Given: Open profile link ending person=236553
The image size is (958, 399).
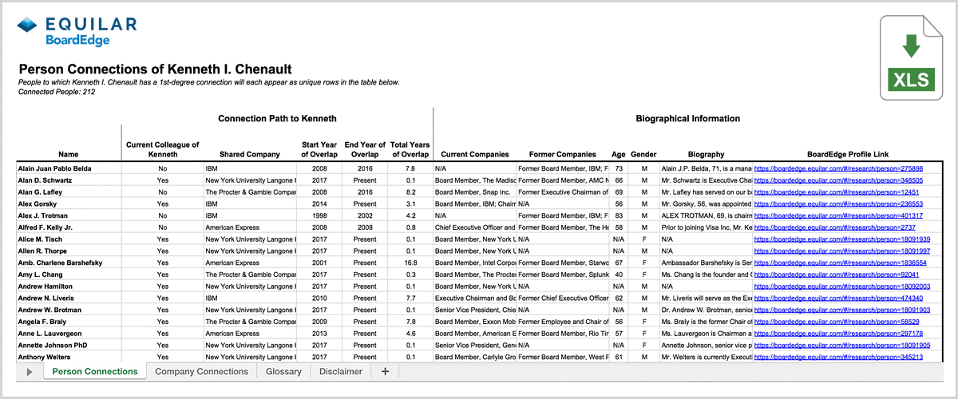Looking at the screenshot, I should pos(838,204).
